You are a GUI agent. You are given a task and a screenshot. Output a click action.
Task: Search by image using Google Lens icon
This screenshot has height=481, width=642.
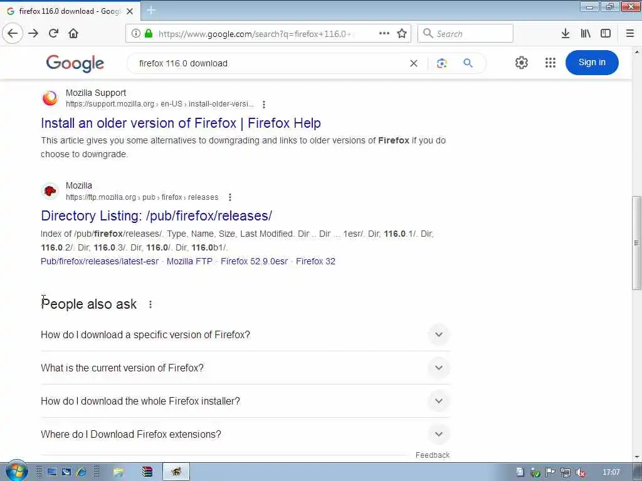coord(441,63)
